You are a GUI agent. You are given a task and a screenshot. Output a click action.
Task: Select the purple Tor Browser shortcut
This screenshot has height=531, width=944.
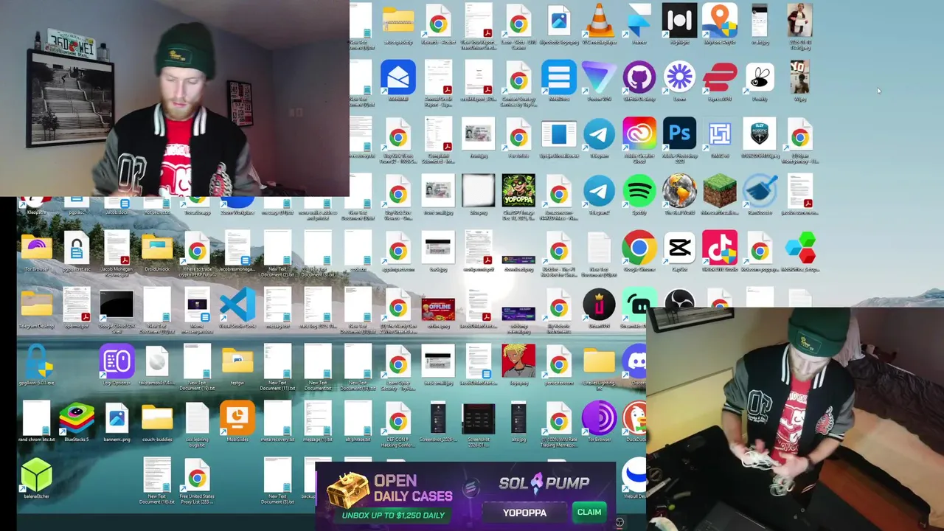coord(599,419)
